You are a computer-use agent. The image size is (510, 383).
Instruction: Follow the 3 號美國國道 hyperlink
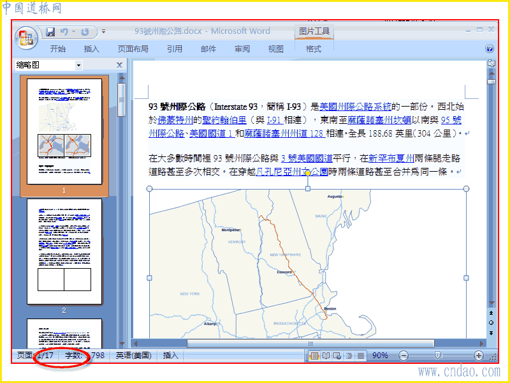point(307,158)
